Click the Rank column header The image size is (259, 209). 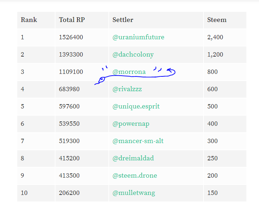tap(29, 20)
